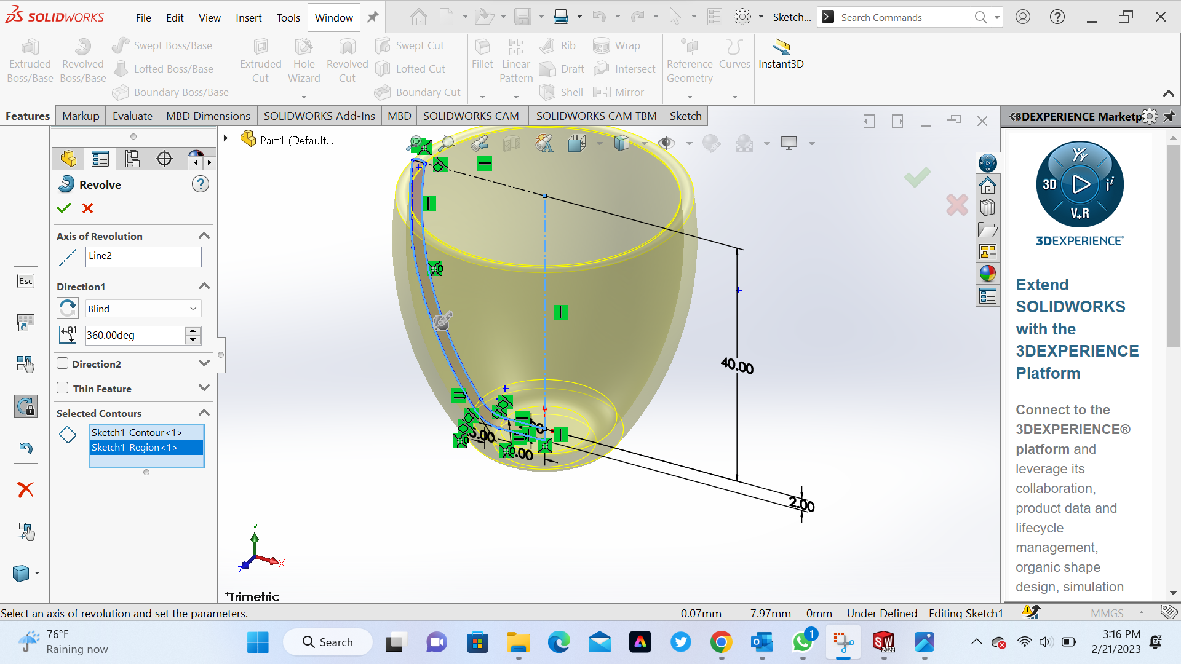Viewport: 1181px width, 664px height.
Task: Click the Reverse Direction button next to Blind
Action: tap(68, 308)
